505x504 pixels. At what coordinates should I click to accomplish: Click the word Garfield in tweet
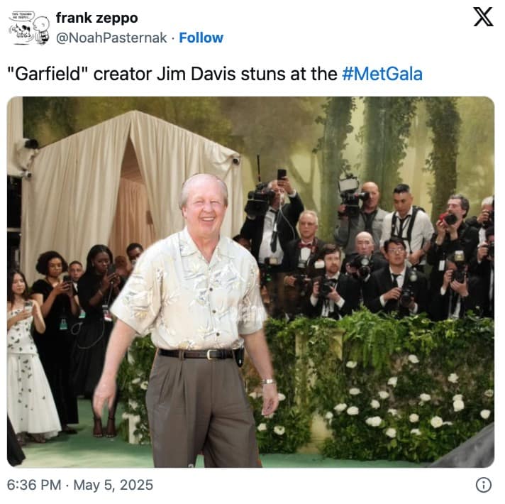[48, 74]
